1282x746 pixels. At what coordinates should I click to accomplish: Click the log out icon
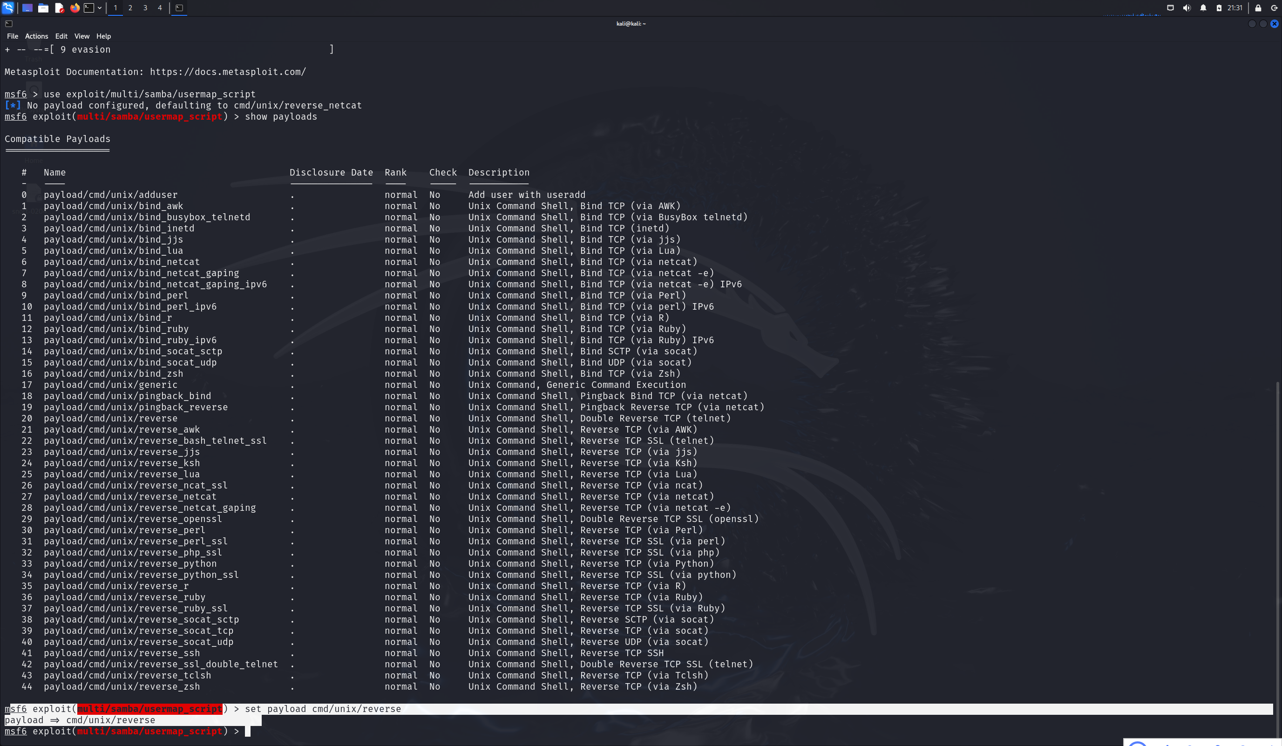(1274, 7)
